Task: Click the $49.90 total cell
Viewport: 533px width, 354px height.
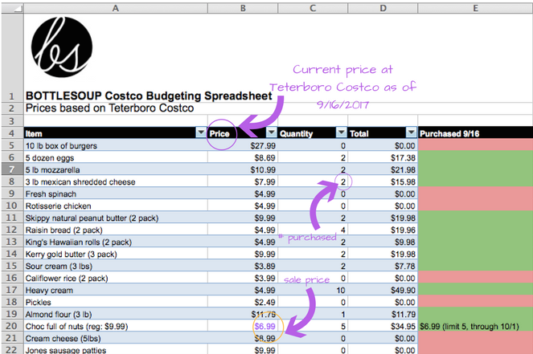Action: click(x=383, y=291)
